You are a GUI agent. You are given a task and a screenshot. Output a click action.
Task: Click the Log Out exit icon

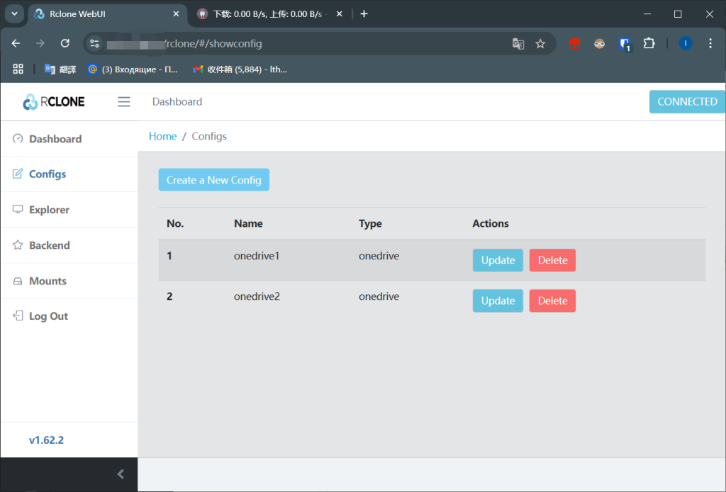pos(16,315)
